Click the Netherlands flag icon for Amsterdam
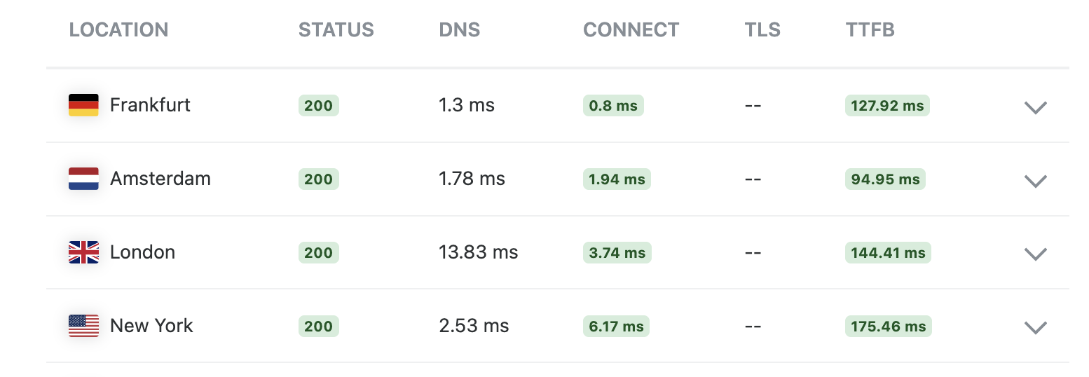The height and width of the screenshot is (377, 1089). pos(83,179)
